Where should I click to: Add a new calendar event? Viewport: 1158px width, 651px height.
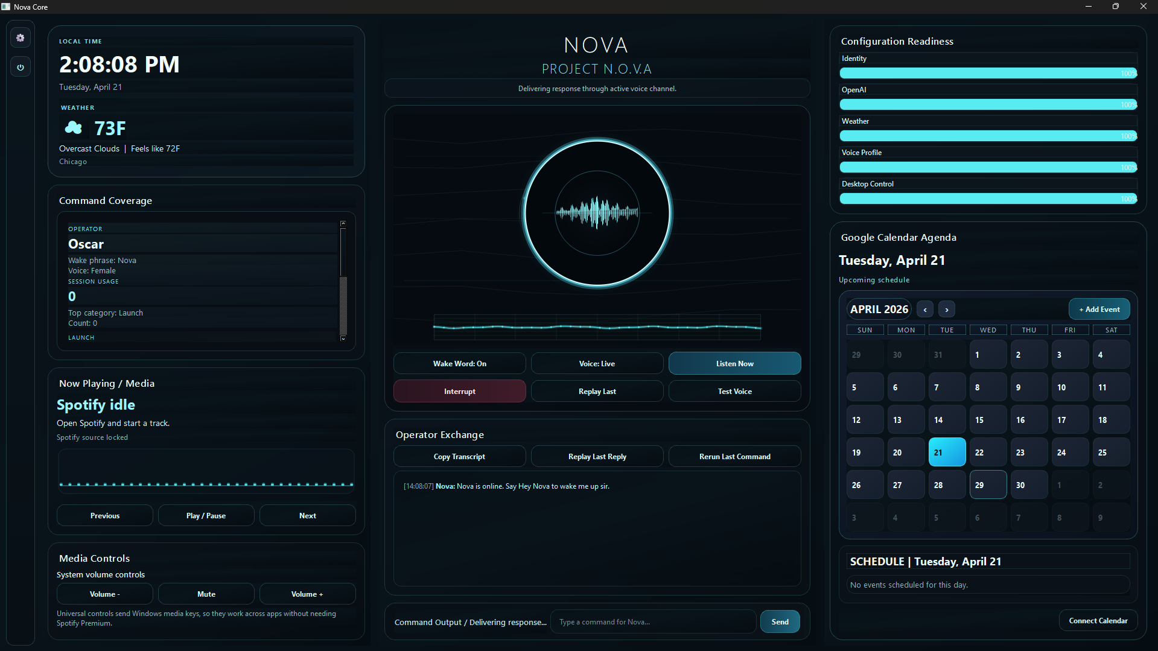[x=1098, y=309]
